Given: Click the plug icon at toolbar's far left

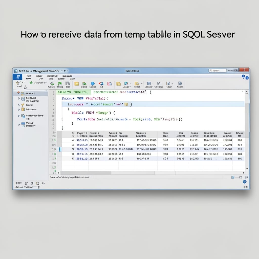Looking at the screenshot, I should pos(17,83).
